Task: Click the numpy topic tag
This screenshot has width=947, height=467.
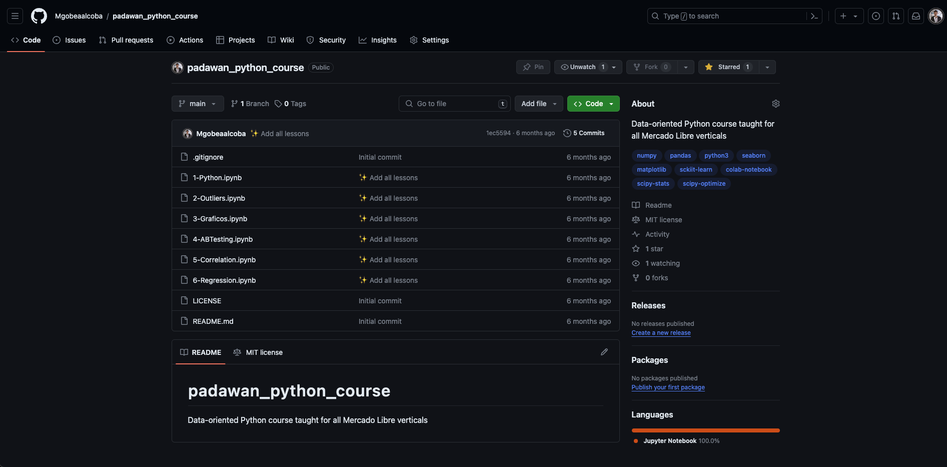Action: [x=646, y=156]
